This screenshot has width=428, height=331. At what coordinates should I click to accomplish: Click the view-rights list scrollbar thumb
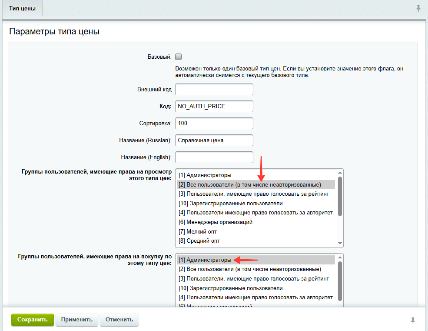[x=340, y=196]
